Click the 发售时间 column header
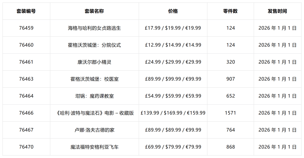The image size is (304, 158). [x=277, y=11]
